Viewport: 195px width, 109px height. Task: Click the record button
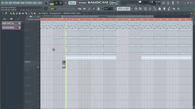coord(66,3)
